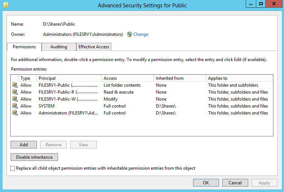Sort entries by Principal column header
This screenshot has width=284, height=192.
tap(69, 78)
